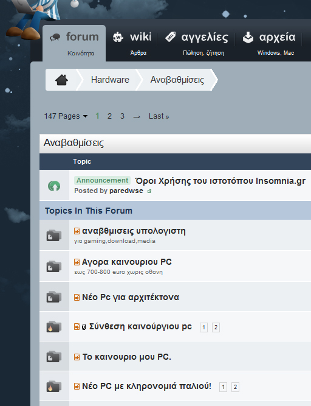This screenshot has height=406, width=311.
Task: Click the attachment clip icon on Σύνθεση topic
Action: click(84, 327)
